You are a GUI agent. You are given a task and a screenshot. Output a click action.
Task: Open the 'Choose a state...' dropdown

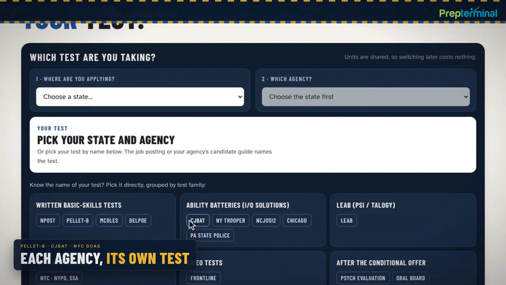(x=140, y=97)
